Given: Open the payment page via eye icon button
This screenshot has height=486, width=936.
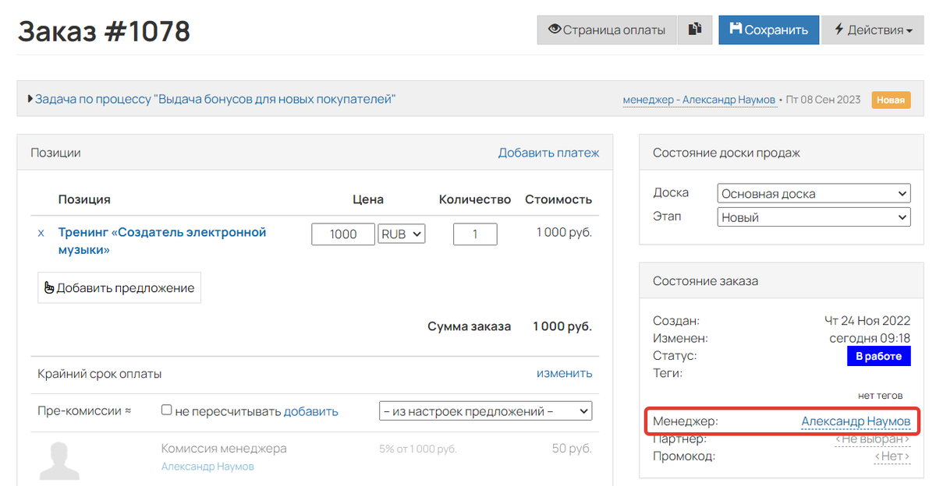Looking at the screenshot, I should pyautogui.click(x=607, y=30).
